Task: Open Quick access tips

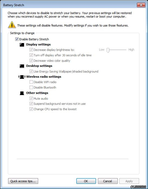Action: click(x=23, y=181)
